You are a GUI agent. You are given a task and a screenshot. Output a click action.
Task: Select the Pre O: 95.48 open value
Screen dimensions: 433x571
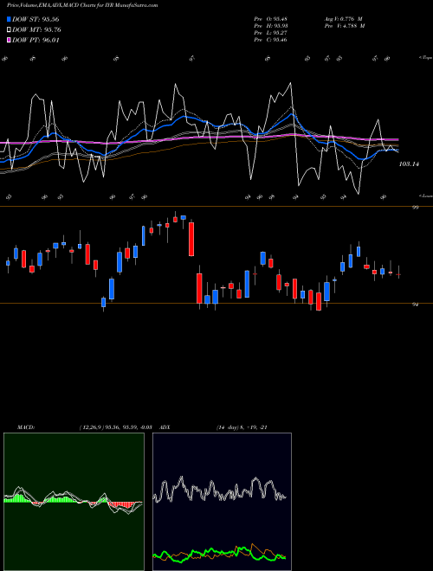[271, 19]
